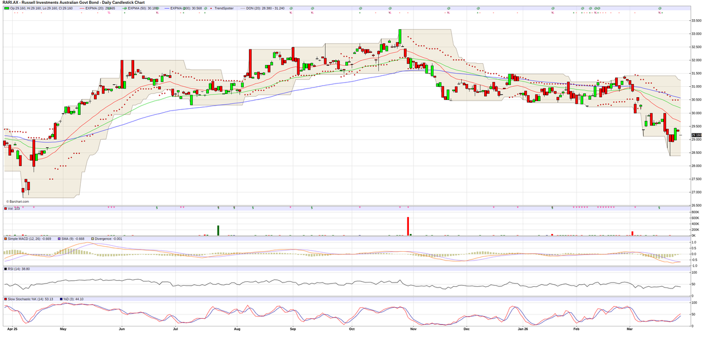Viewport: 703px width, 338px height.
Task: Click the purple SMA (9) swatch
Action: (x=60, y=239)
